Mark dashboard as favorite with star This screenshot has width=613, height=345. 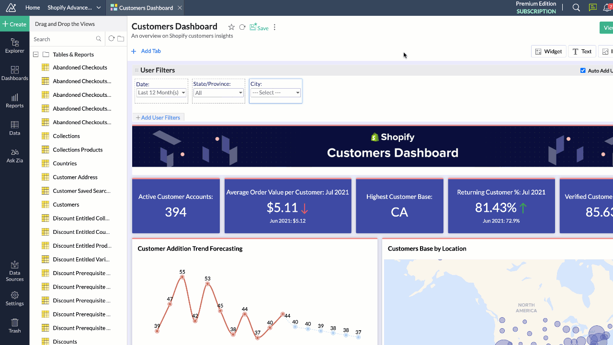(x=231, y=28)
